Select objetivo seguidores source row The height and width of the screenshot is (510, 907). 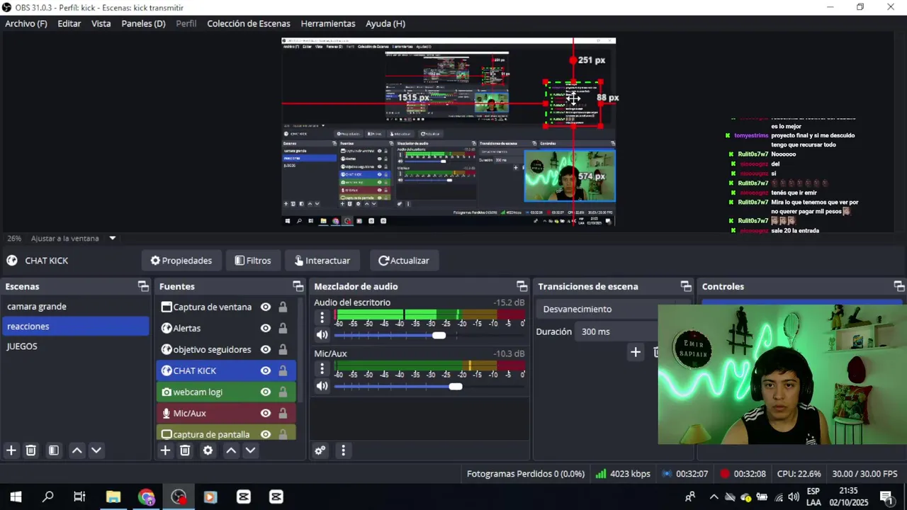click(226, 349)
